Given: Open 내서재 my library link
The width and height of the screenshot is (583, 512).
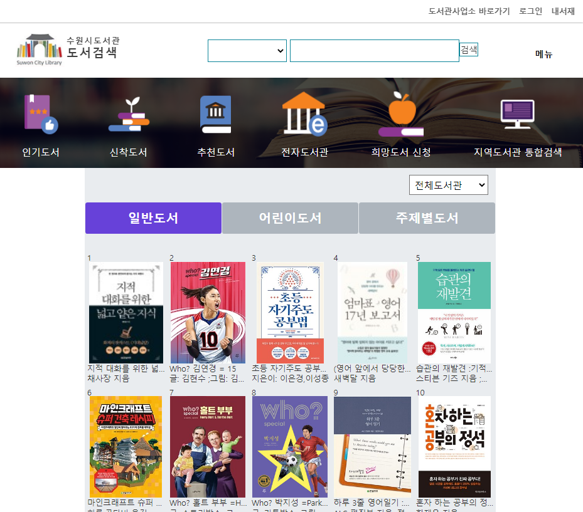Looking at the screenshot, I should coord(563,11).
